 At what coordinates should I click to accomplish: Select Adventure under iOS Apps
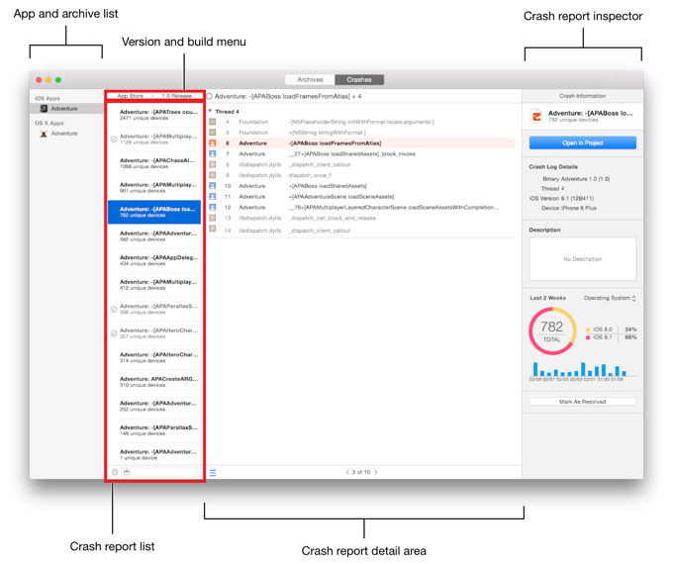coord(66,109)
